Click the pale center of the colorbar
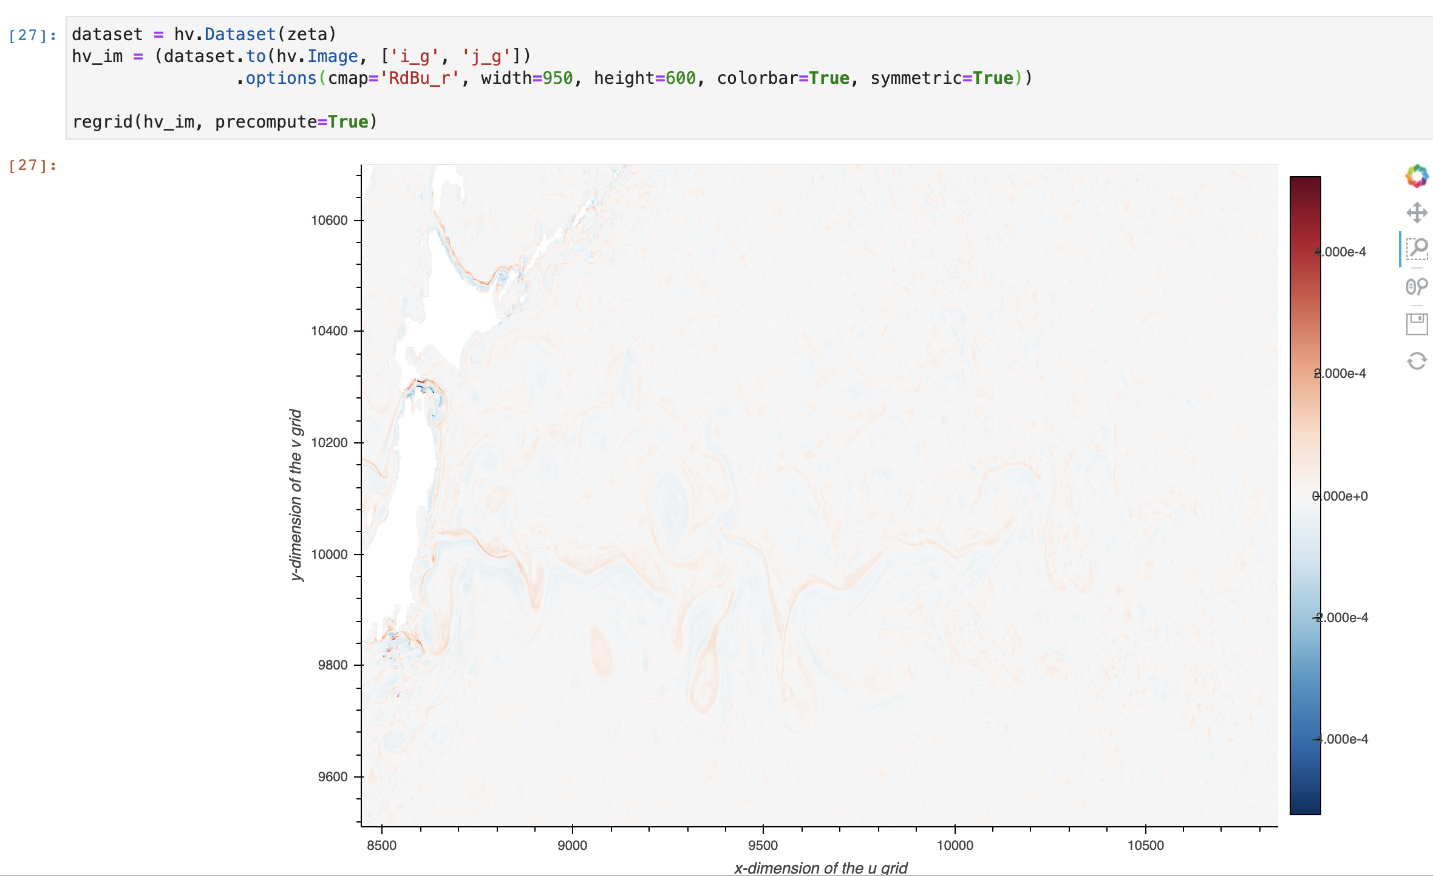The image size is (1433, 876). (x=1305, y=496)
